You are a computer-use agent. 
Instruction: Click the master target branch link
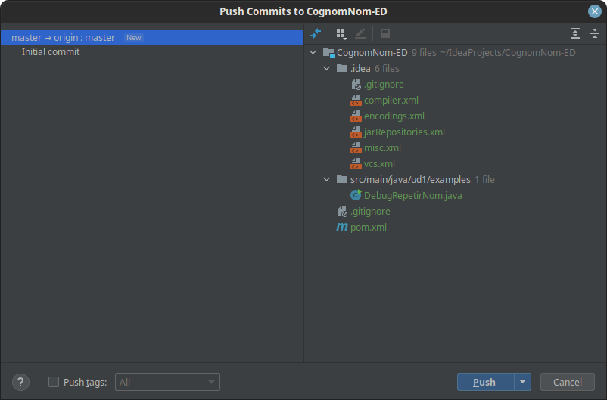[100, 38]
